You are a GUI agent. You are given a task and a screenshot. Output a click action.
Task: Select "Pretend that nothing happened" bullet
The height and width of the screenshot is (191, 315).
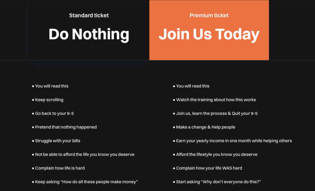(x=64, y=127)
